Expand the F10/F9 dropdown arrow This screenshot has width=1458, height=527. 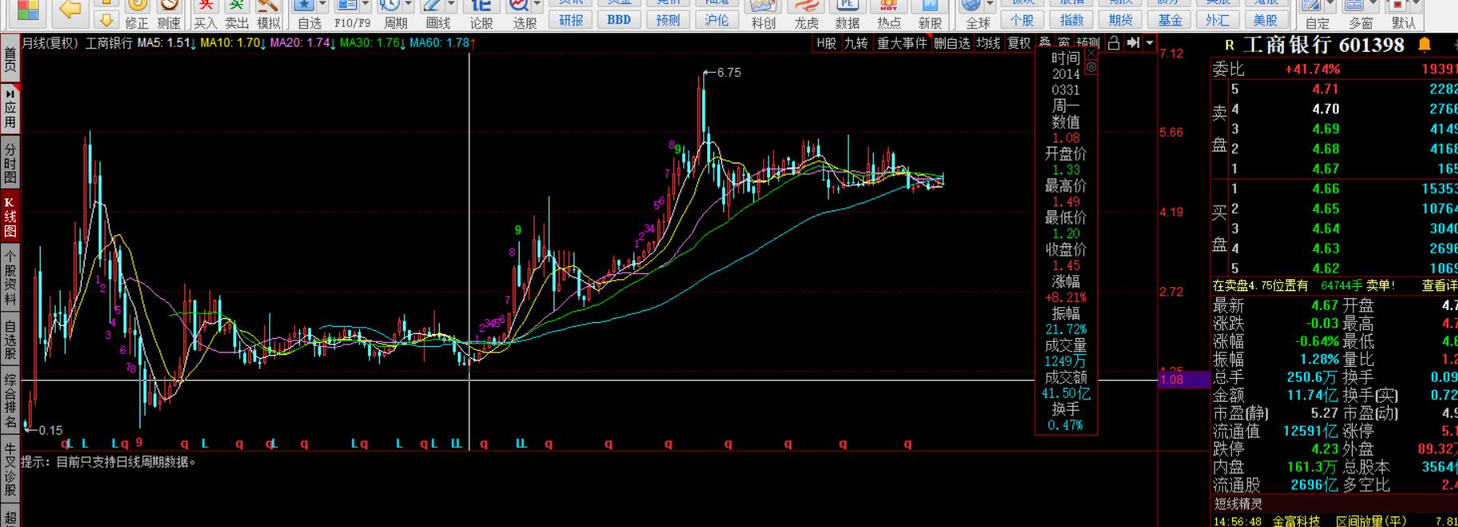(365, 6)
